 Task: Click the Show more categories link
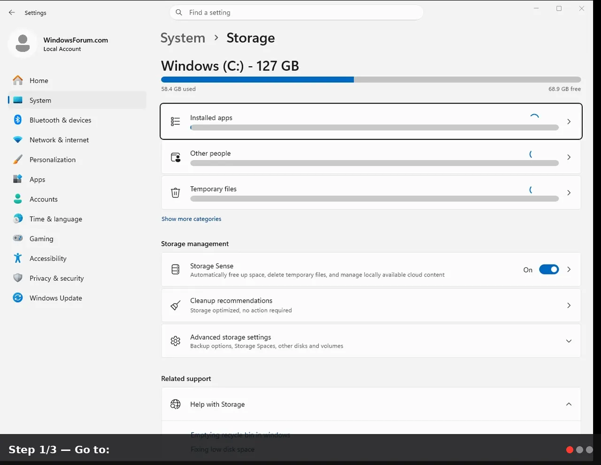pos(191,219)
